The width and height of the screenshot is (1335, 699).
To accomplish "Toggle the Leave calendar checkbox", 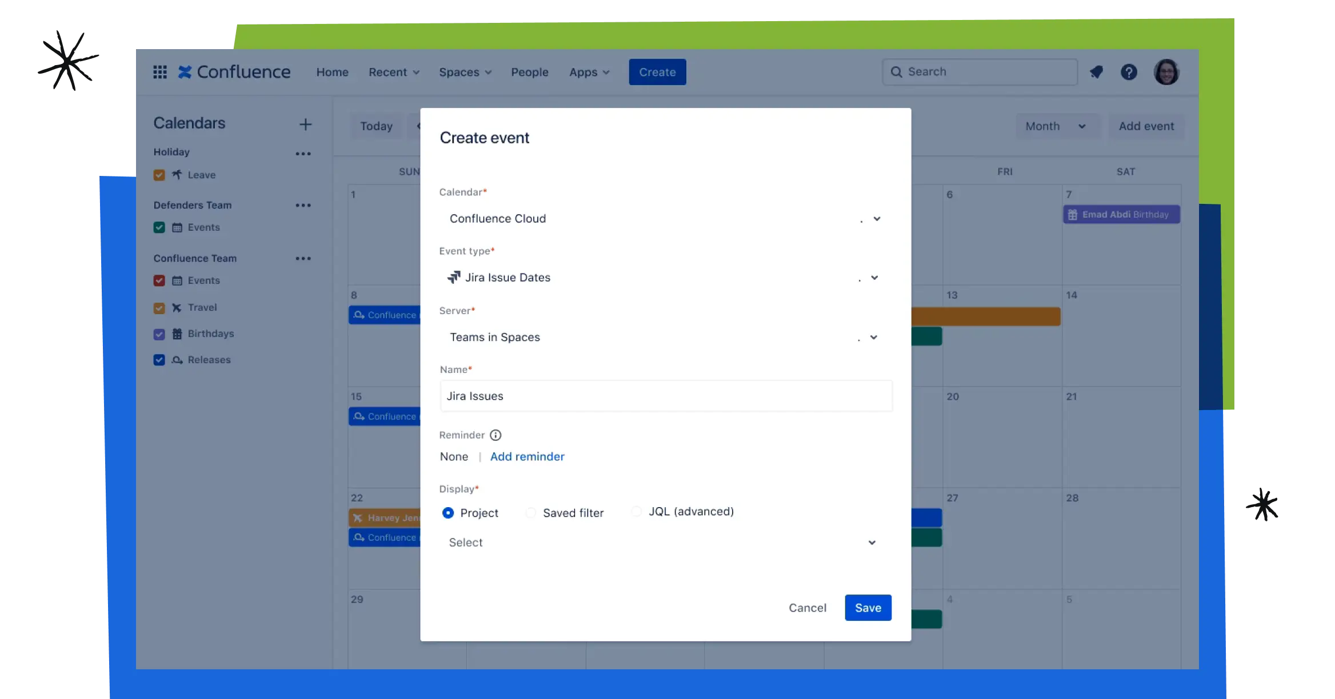I will (159, 175).
